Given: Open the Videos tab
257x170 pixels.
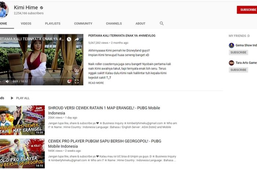Looking at the screenshot, I should tap(26, 23).
